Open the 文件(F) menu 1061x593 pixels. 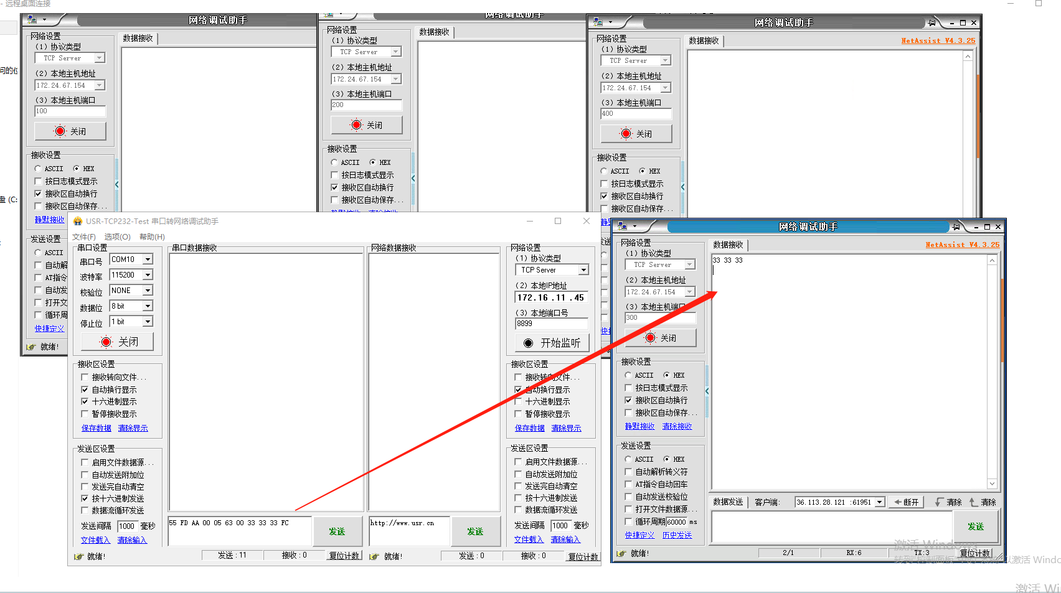tap(84, 237)
